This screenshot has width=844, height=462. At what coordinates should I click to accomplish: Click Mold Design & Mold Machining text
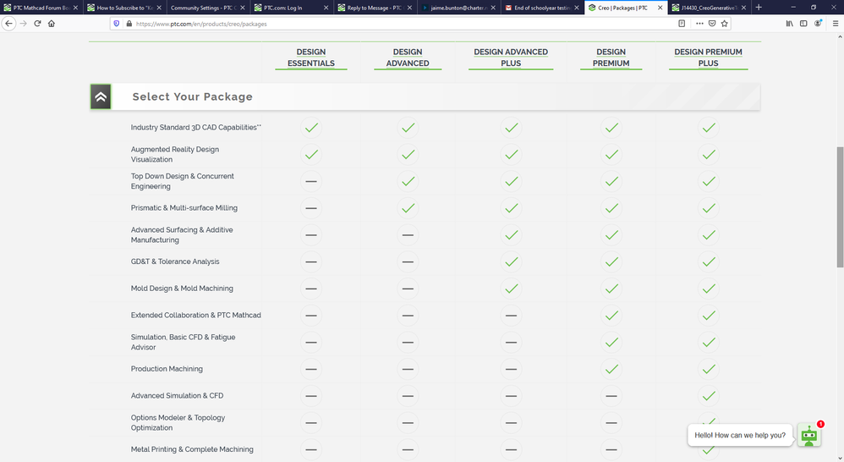[182, 289]
